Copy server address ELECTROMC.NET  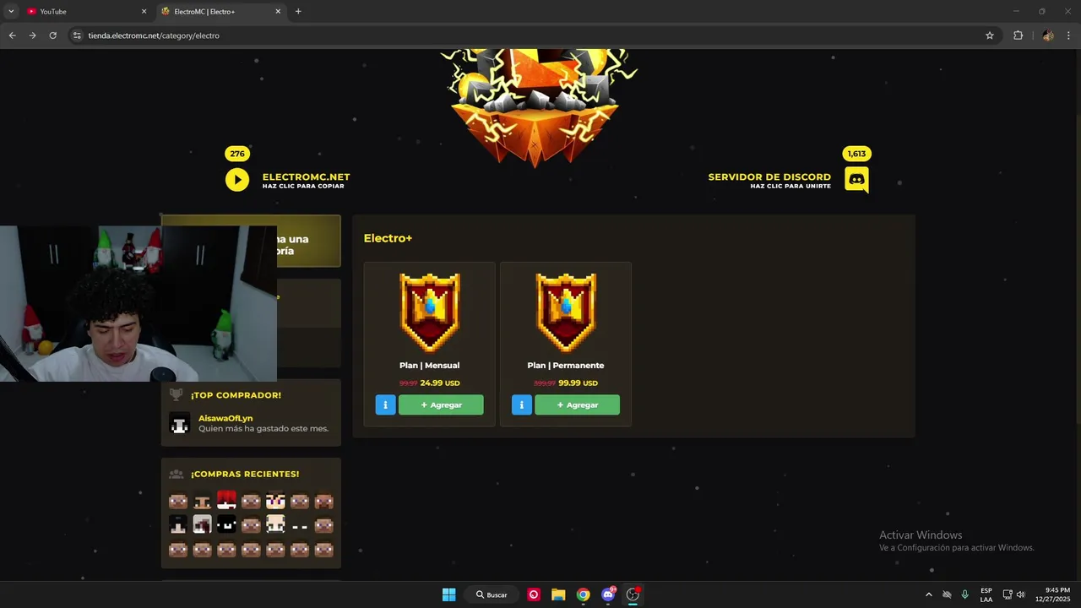pyautogui.click(x=306, y=177)
